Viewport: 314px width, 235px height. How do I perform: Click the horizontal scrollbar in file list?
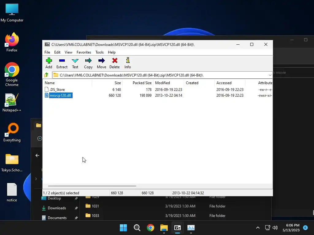(92, 186)
